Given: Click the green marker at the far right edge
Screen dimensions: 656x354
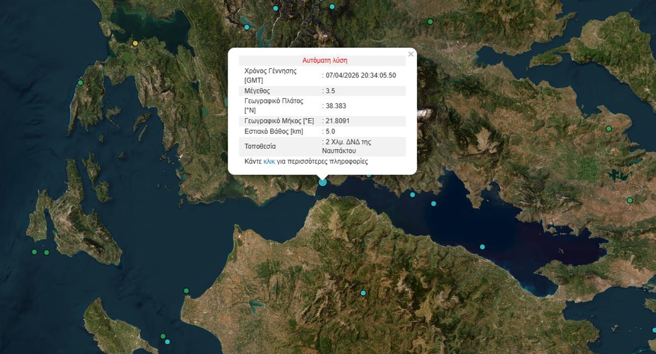Looking at the screenshot, I should pos(629,200).
